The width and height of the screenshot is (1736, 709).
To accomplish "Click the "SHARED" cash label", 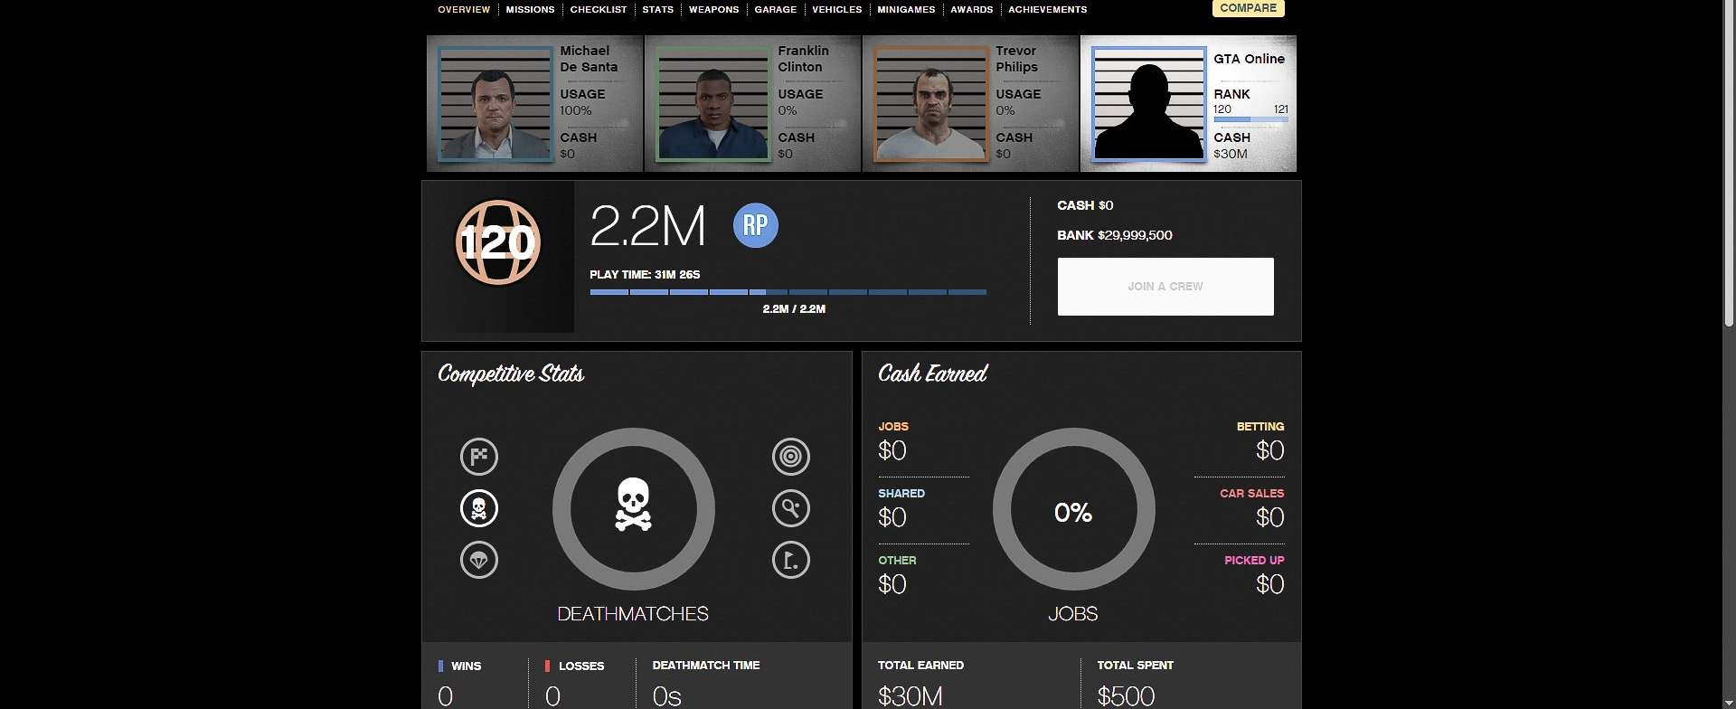I will point(901,494).
